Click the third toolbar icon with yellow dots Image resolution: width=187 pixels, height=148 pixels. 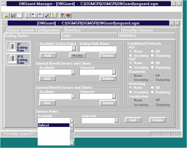(x=20, y=15)
